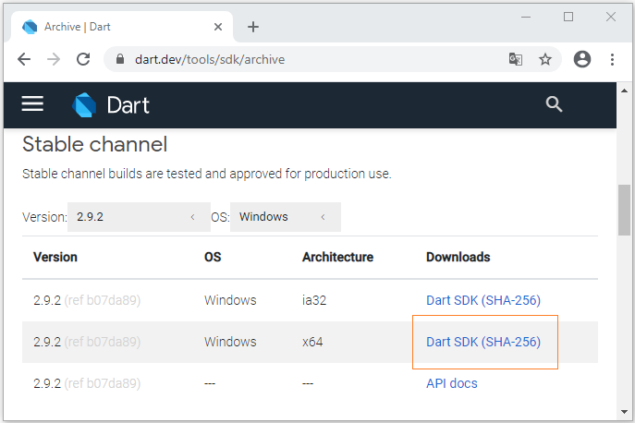The width and height of the screenshot is (635, 423).
Task: Click the vertical scrollbar thumb
Action: pyautogui.click(x=624, y=210)
